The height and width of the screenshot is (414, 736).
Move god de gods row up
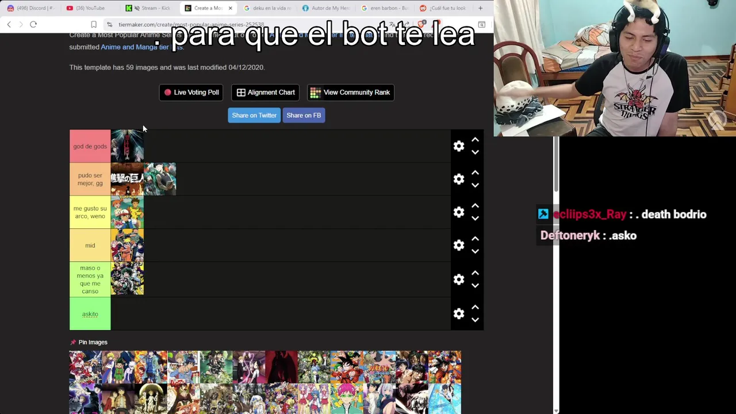pyautogui.click(x=475, y=140)
